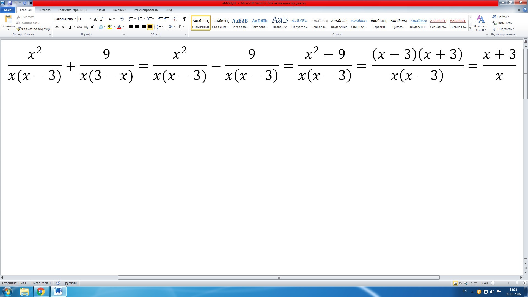Viewport: 528px width, 297px height.
Task: Click the horizontal scrollbar thumb
Action: pos(279,277)
